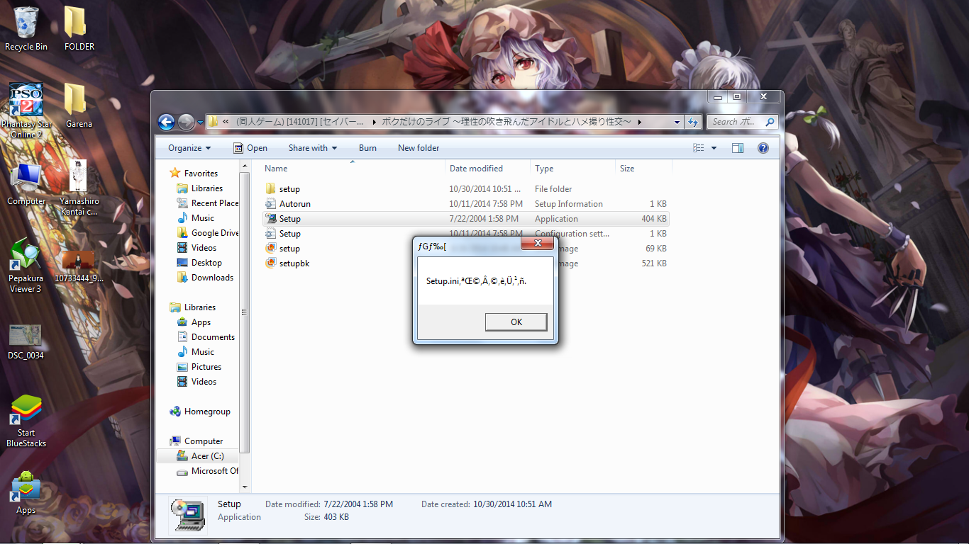This screenshot has height=544, width=969.
Task: Open the address bar history dropdown arrow
Action: click(x=678, y=122)
